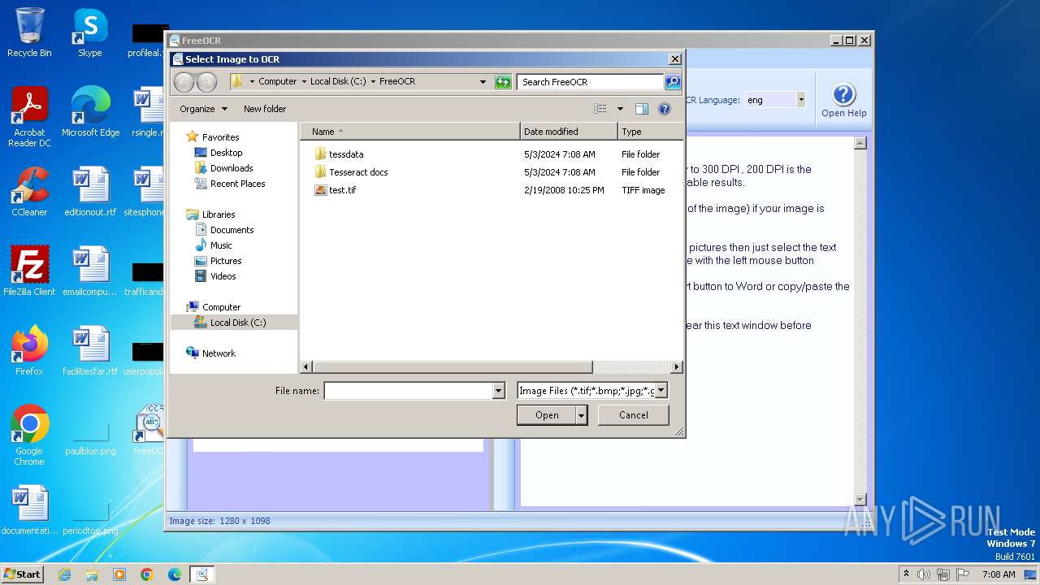This screenshot has height=585, width=1040.
Task: Open file type filter dropdown
Action: click(x=661, y=391)
